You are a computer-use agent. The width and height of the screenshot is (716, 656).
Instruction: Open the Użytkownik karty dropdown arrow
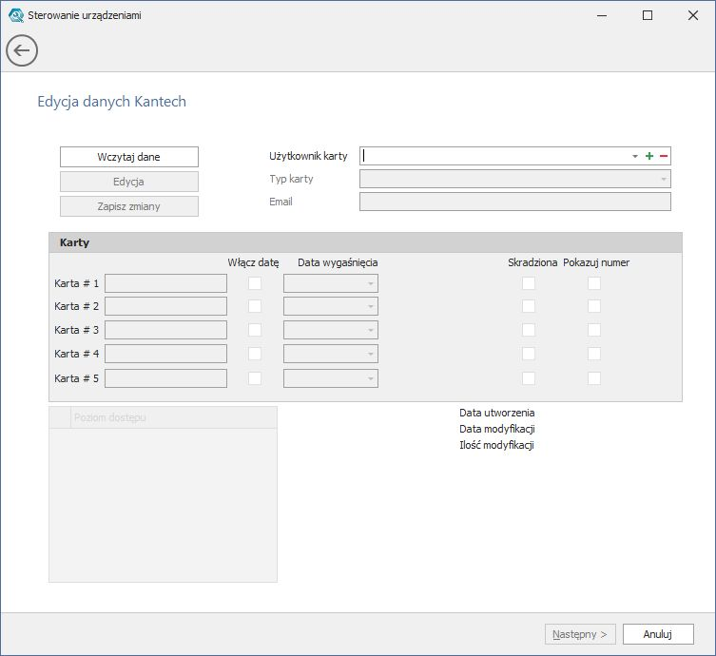coord(635,156)
